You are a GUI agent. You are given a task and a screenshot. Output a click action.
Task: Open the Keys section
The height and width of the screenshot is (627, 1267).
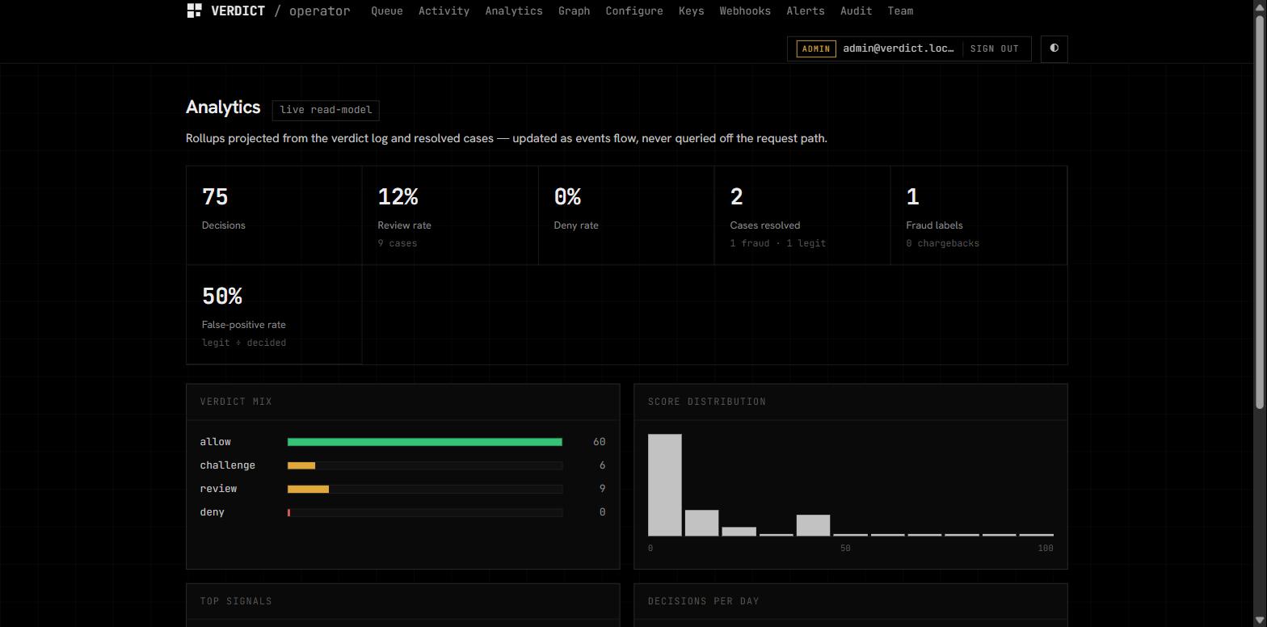coord(691,11)
